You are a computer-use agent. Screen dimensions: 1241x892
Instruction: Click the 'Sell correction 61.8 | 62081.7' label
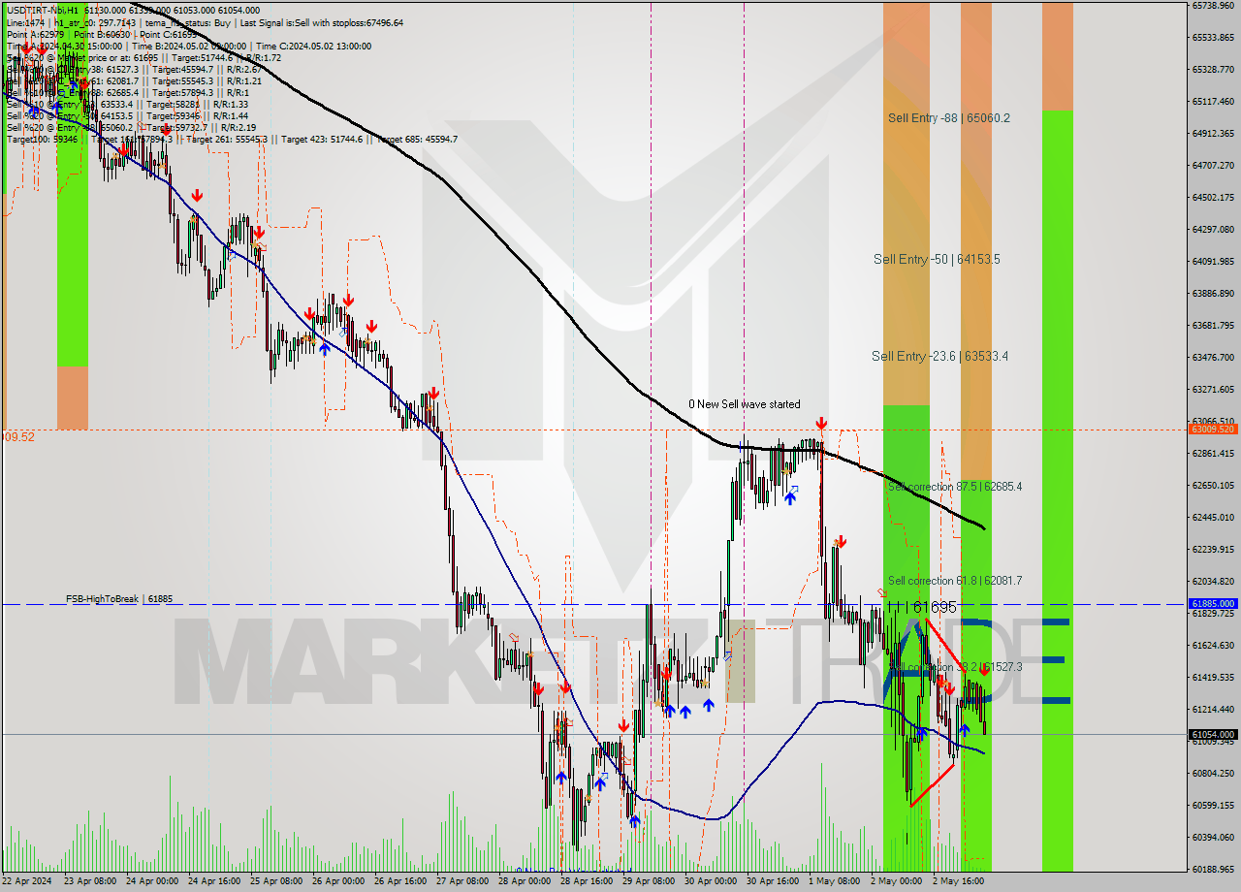click(x=954, y=580)
